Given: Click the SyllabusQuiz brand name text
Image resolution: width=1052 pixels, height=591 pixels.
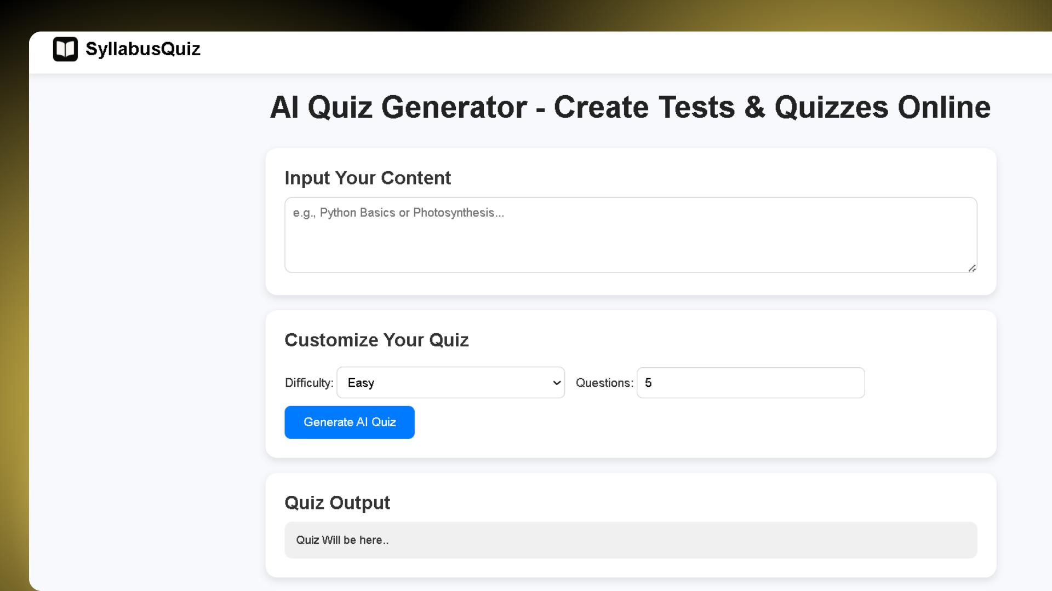Looking at the screenshot, I should click(x=143, y=49).
